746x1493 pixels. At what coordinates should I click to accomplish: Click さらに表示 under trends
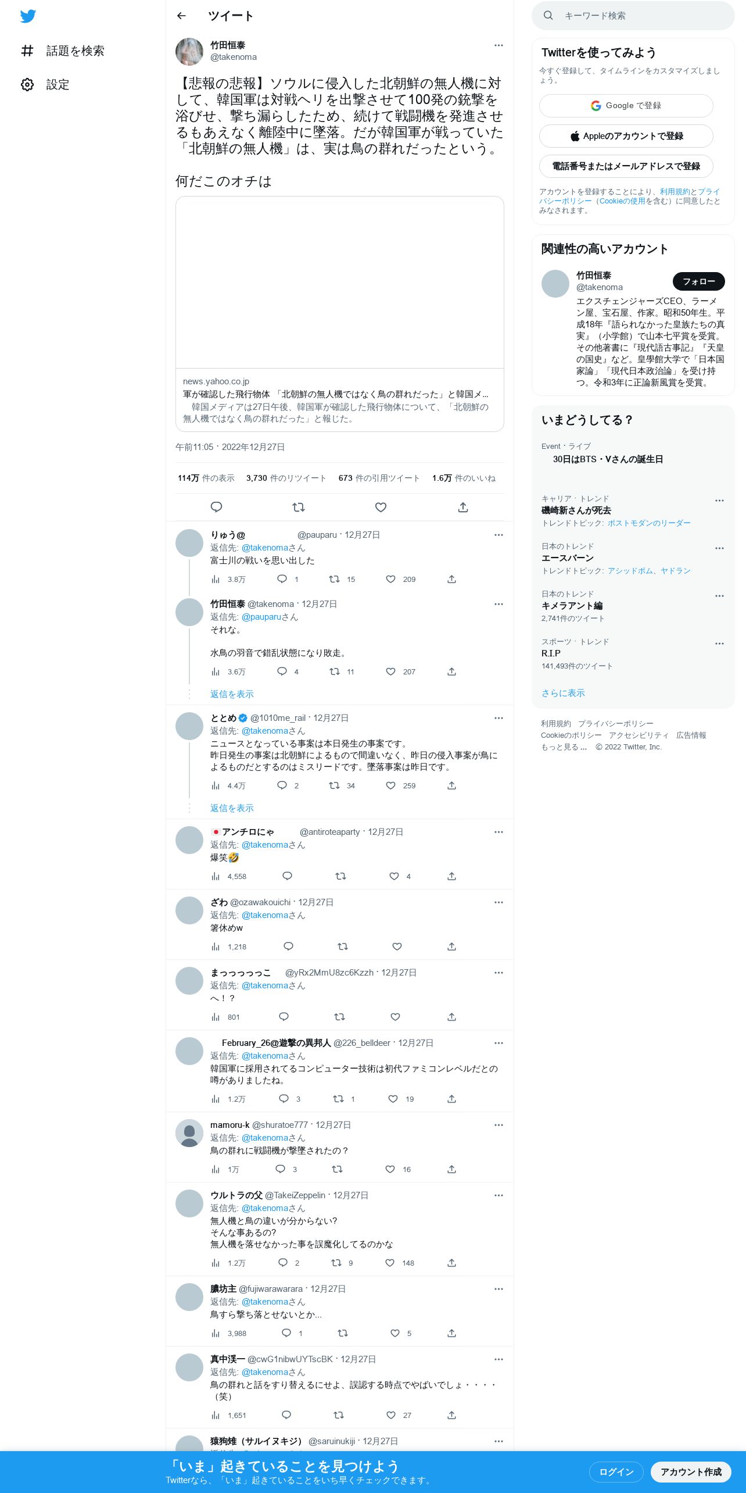[x=563, y=693]
